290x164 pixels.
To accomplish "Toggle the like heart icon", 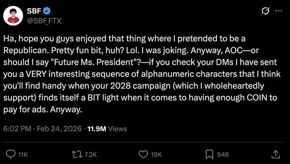I will tap(143, 155).
